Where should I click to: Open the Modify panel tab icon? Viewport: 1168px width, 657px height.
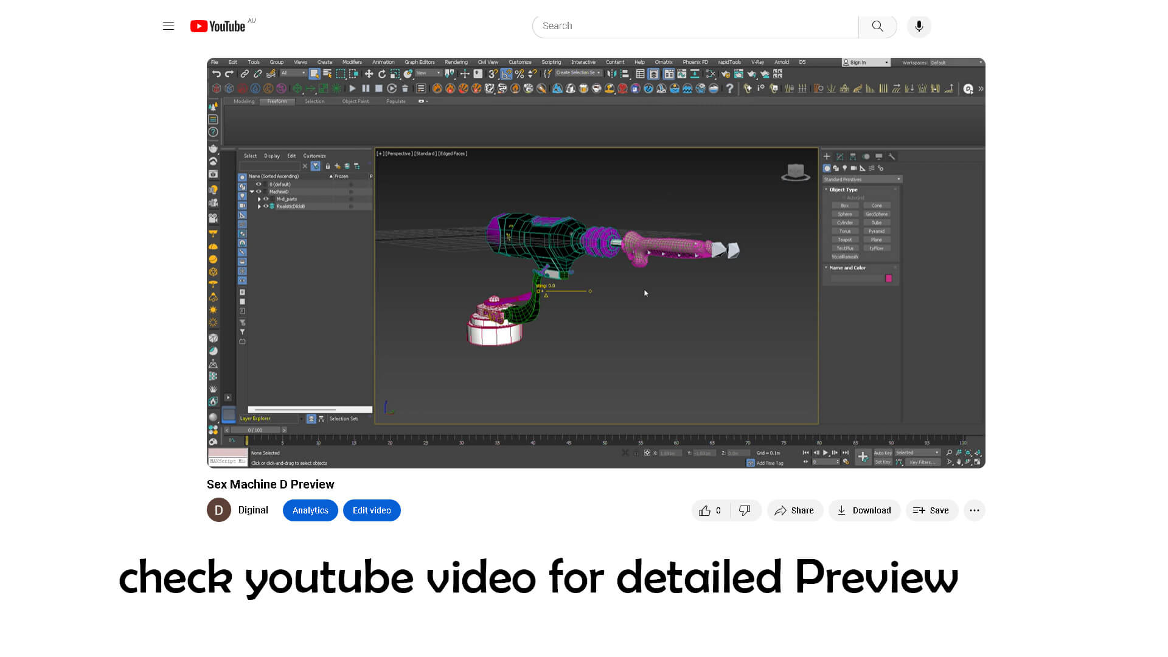tap(840, 157)
